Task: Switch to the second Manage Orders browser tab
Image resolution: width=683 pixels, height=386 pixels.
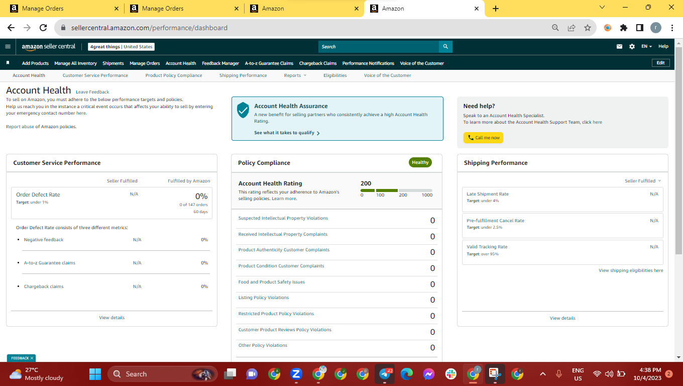Action: (x=184, y=9)
